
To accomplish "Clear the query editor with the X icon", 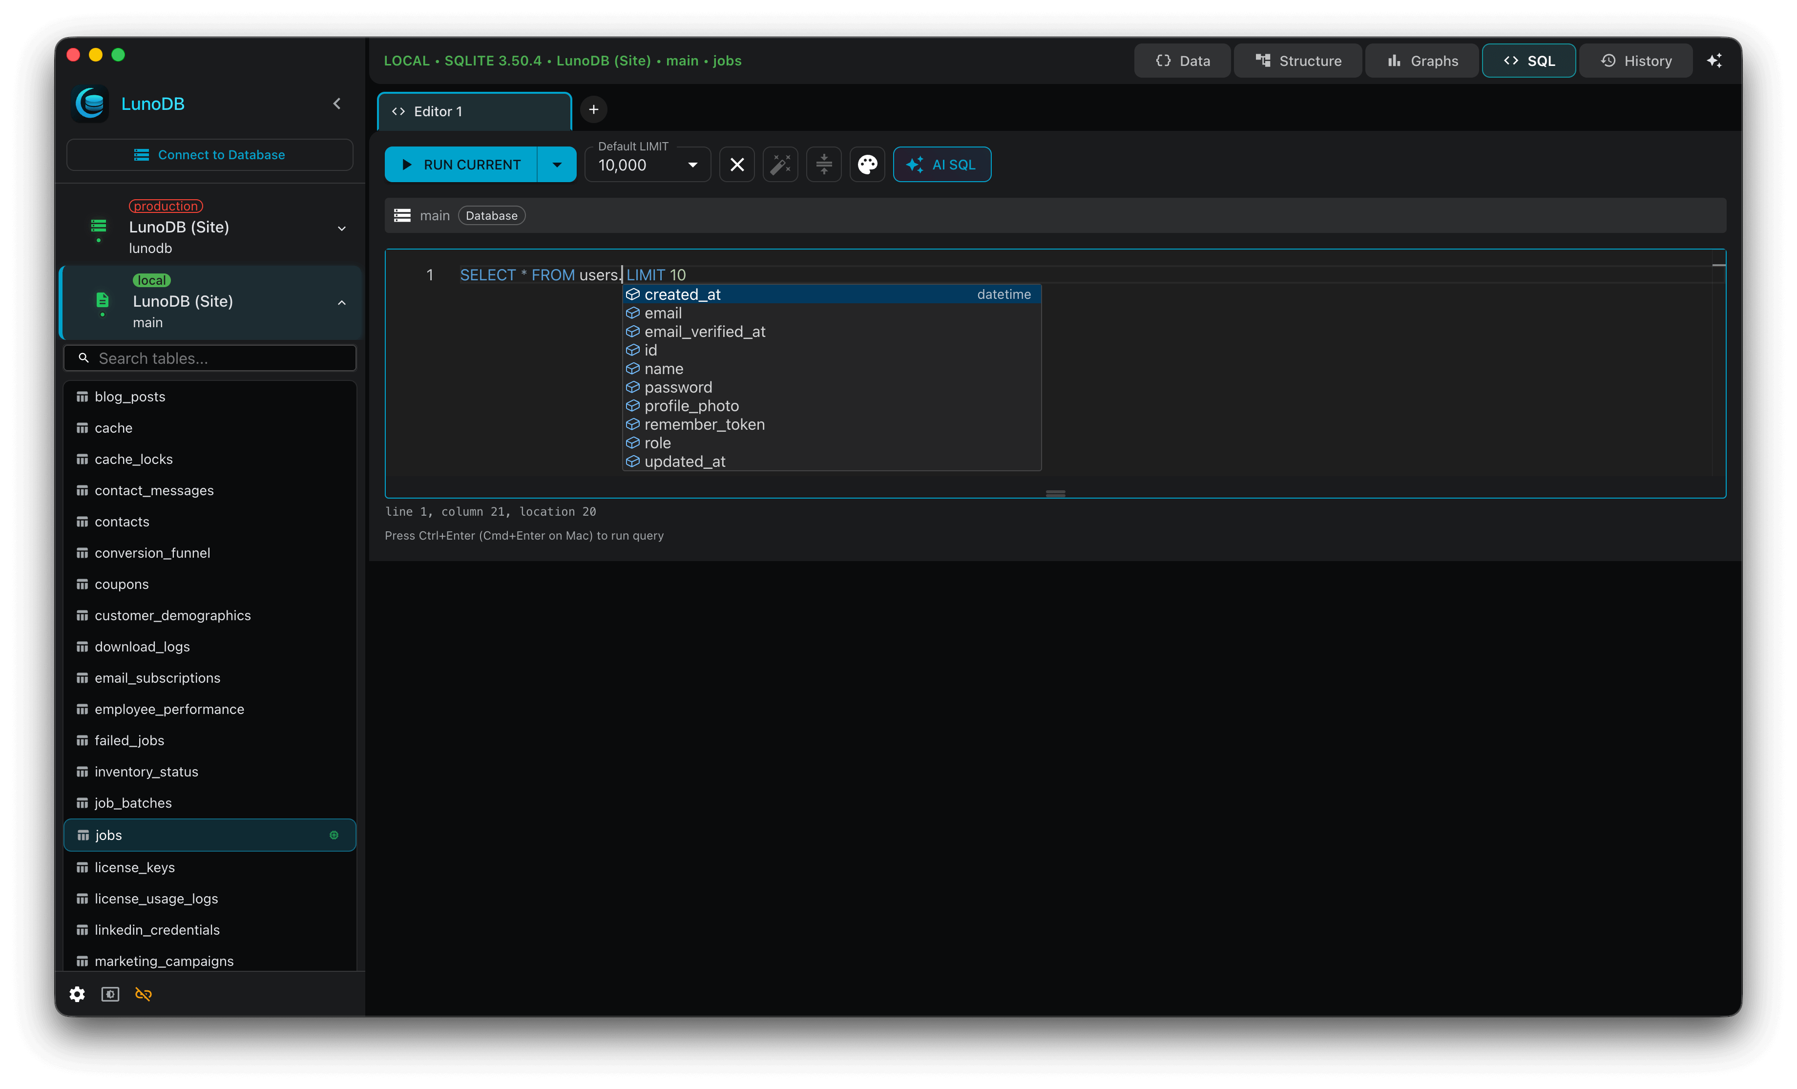I will (736, 164).
